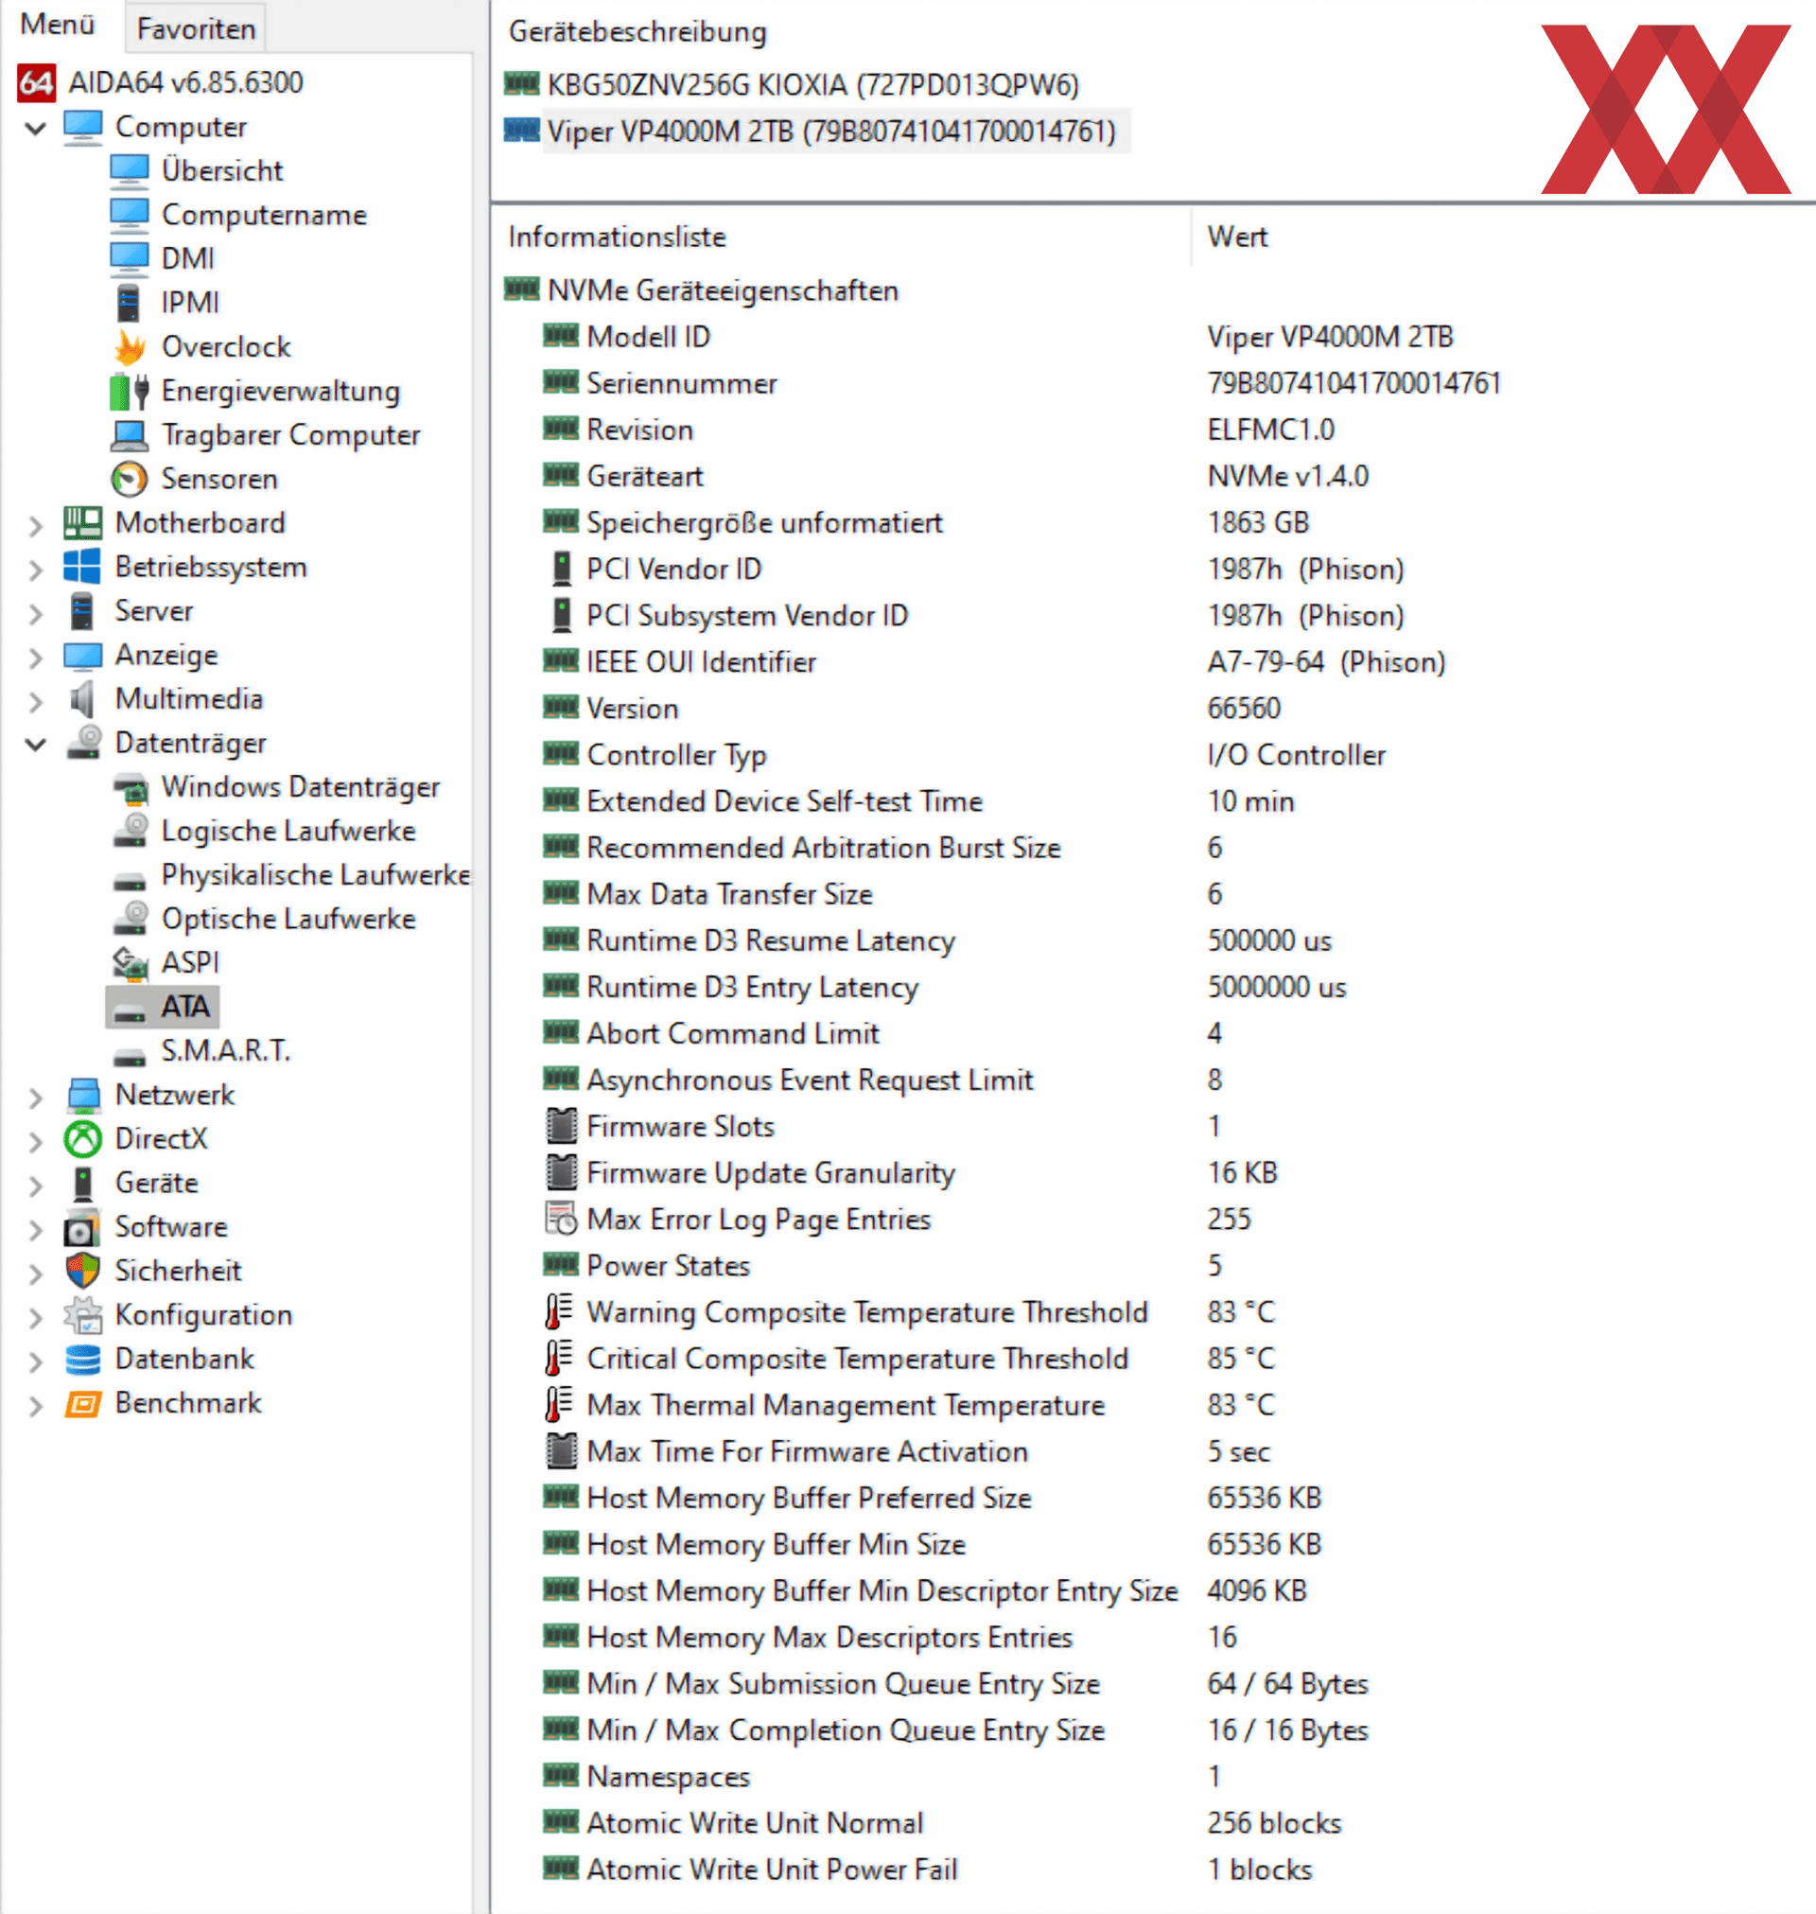Viewport: 1816px width, 1914px height.
Task: Select the Revision value ELFMC1.0
Action: (x=1270, y=430)
